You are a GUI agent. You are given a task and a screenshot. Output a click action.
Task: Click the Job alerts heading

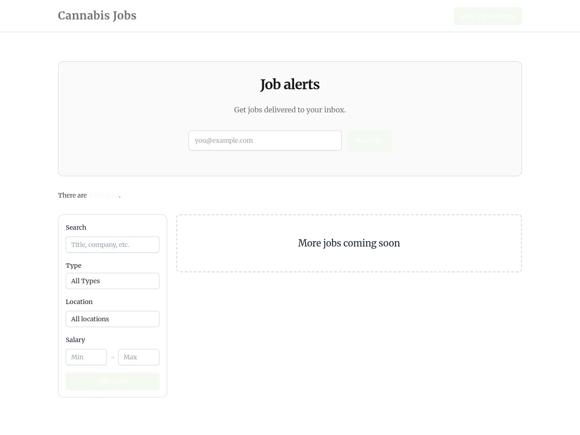(x=290, y=84)
